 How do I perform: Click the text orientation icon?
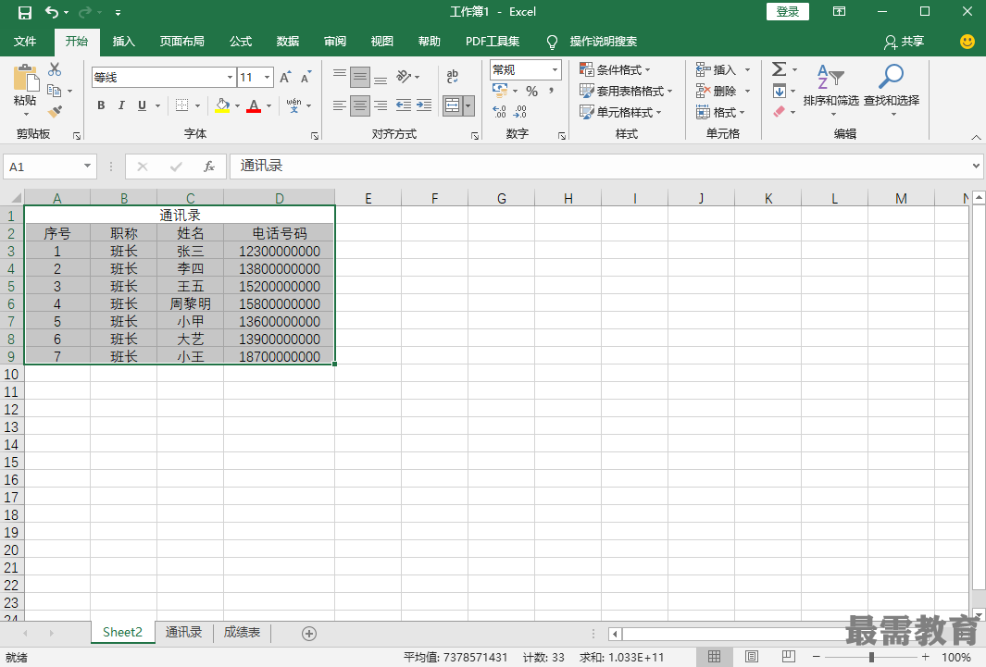[x=404, y=77]
